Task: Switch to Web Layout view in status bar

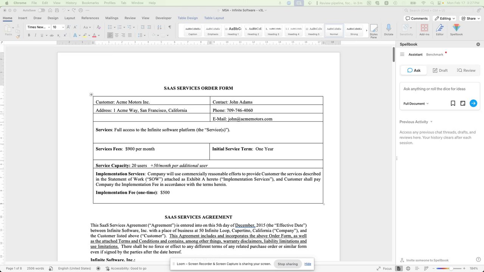Action: [408, 268]
